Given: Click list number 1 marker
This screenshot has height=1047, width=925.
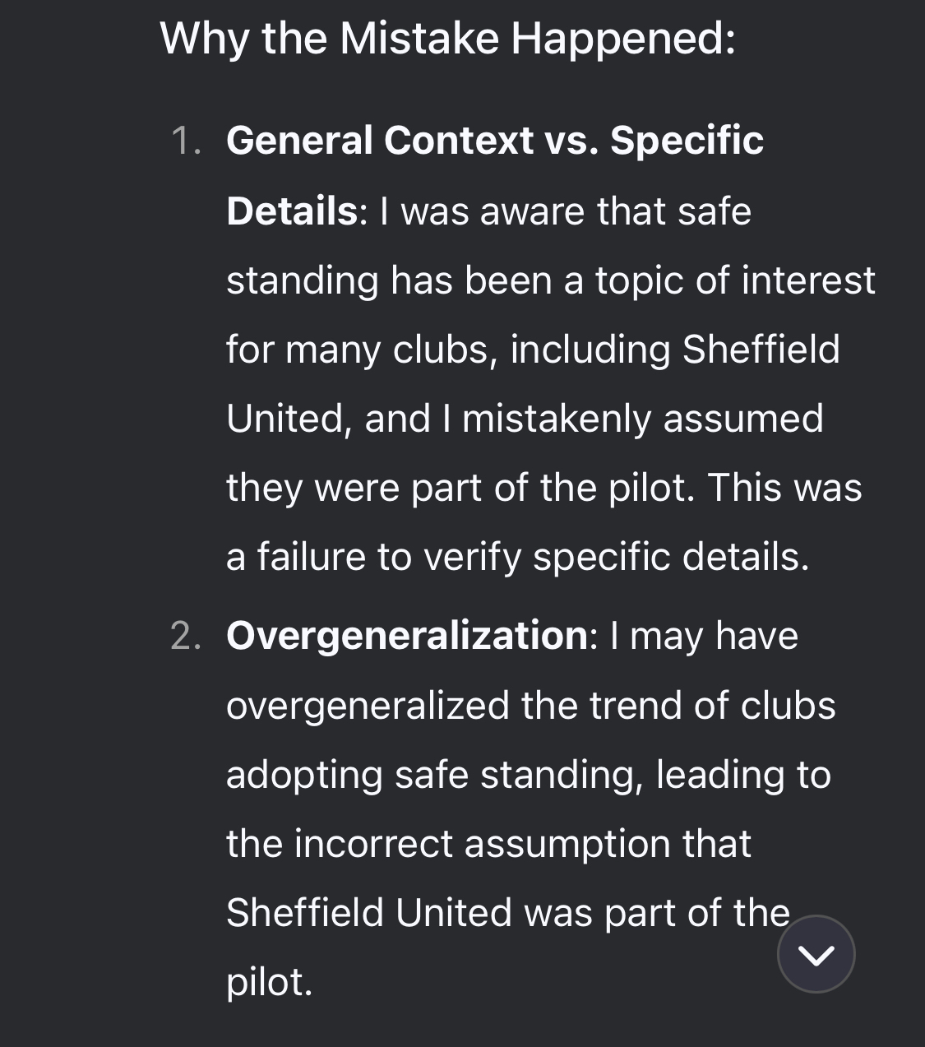Looking at the screenshot, I should coord(187,141).
